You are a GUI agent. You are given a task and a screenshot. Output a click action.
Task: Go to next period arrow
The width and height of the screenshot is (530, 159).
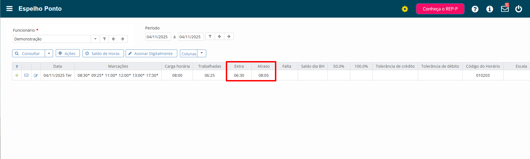(229, 36)
